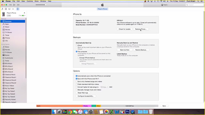Viewport: 205px width, 115px height.
Task: Open the Movies library film icon
Action: (x=6, y=9)
